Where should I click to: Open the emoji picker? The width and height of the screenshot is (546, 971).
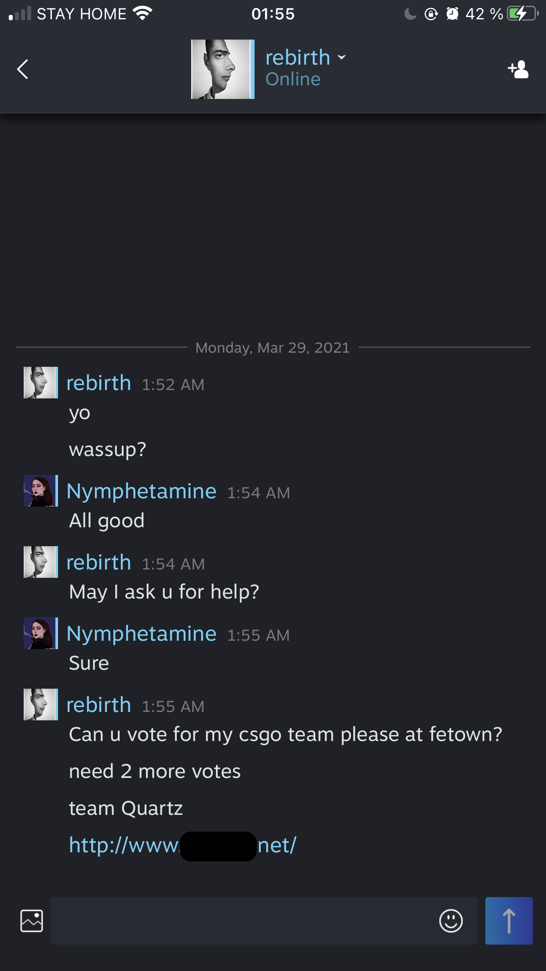pos(451,921)
